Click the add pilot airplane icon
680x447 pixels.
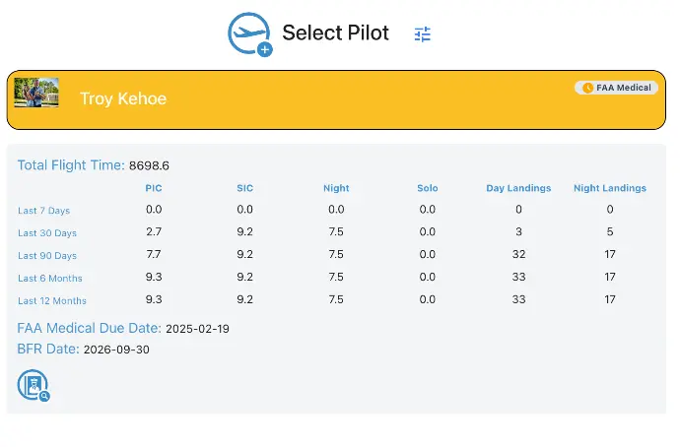tap(250, 34)
